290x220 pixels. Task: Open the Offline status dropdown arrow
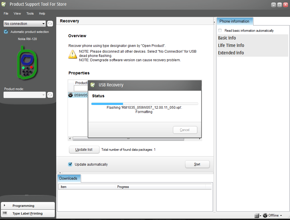point(281,215)
